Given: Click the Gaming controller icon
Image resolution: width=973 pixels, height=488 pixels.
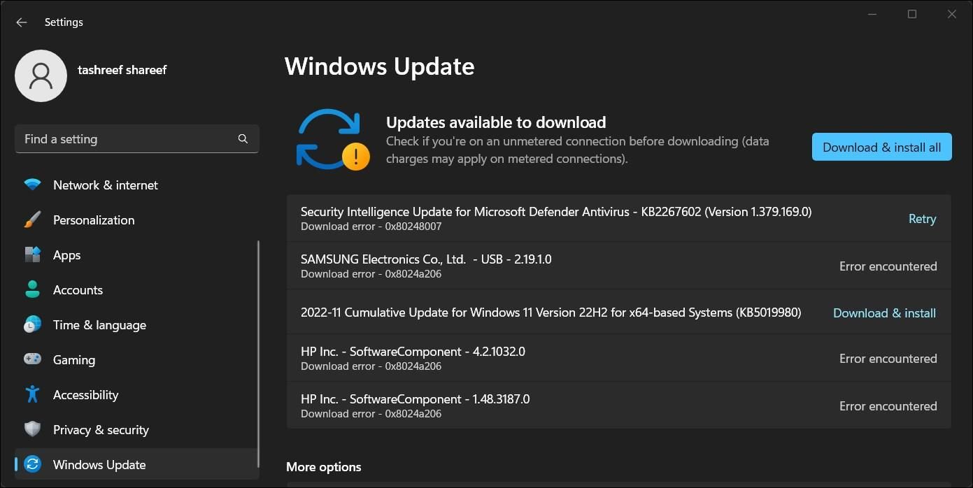Looking at the screenshot, I should pyautogui.click(x=32, y=359).
